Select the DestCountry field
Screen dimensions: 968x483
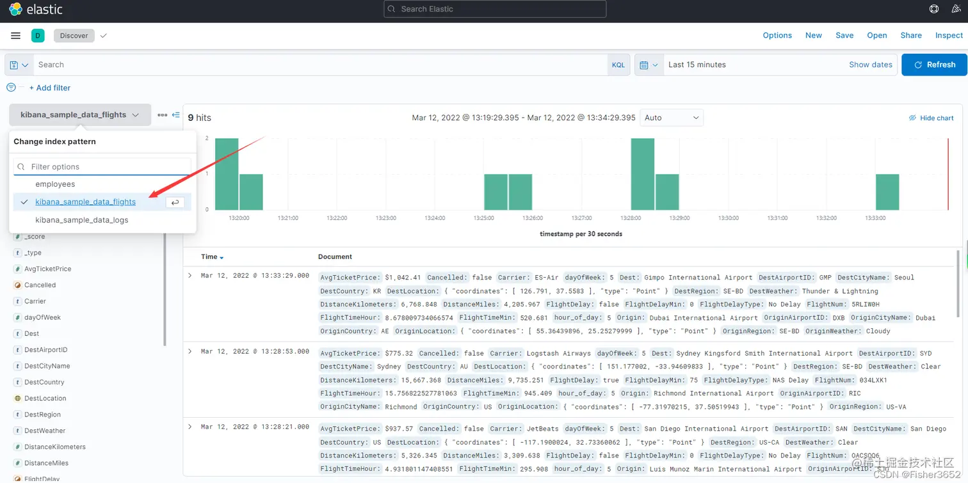[45, 383]
